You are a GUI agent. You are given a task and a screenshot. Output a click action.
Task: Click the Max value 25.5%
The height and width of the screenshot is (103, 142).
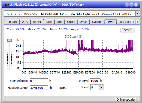click(x=41, y=29)
